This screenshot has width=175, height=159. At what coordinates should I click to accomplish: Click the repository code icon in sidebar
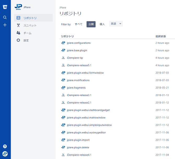click(x=18, y=18)
